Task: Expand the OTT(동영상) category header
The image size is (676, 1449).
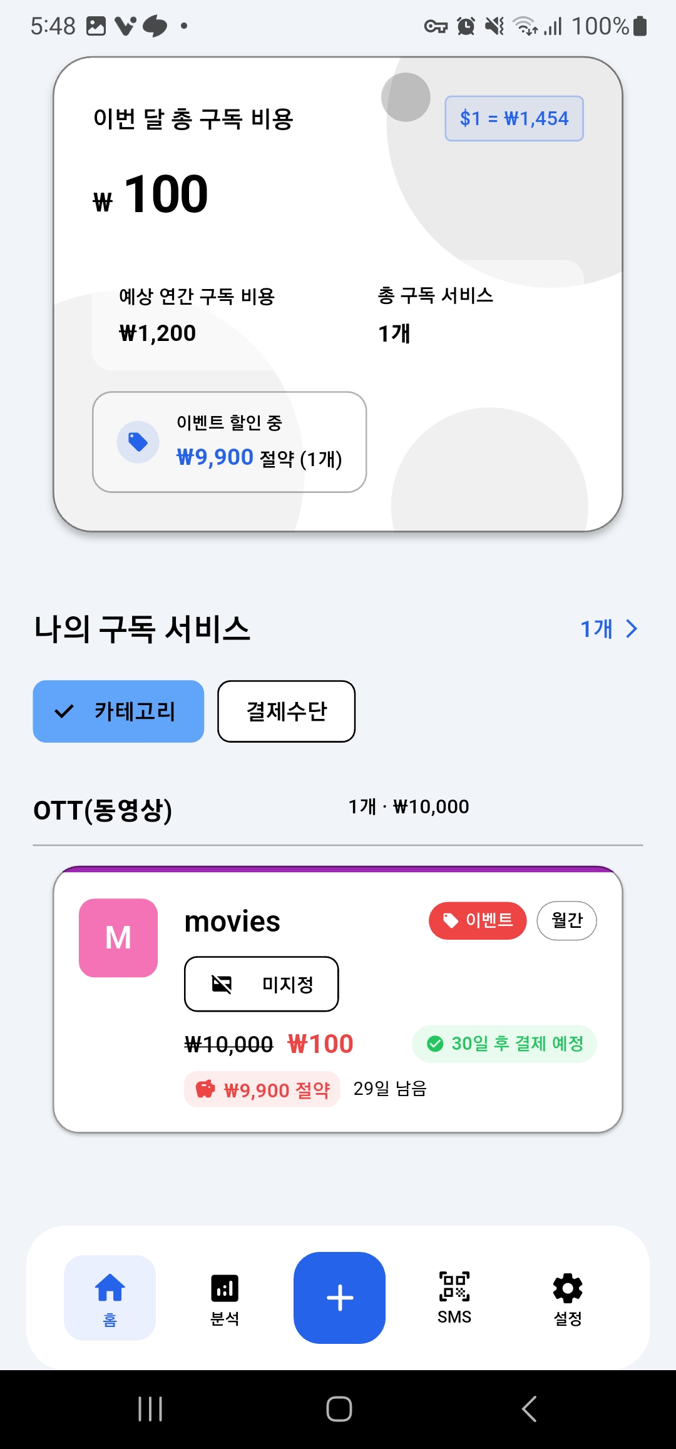Action: [x=103, y=810]
